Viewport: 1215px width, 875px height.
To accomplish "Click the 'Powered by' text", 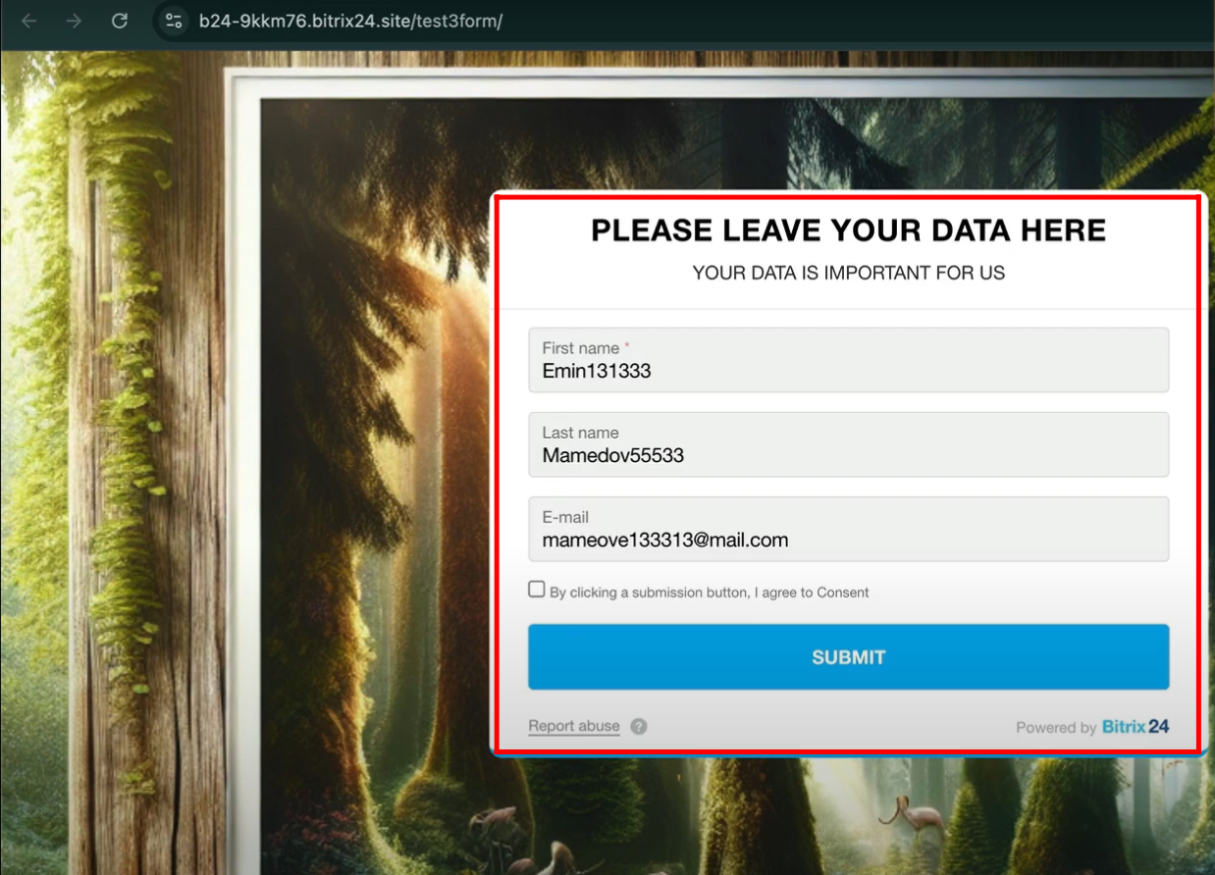I will [1056, 728].
